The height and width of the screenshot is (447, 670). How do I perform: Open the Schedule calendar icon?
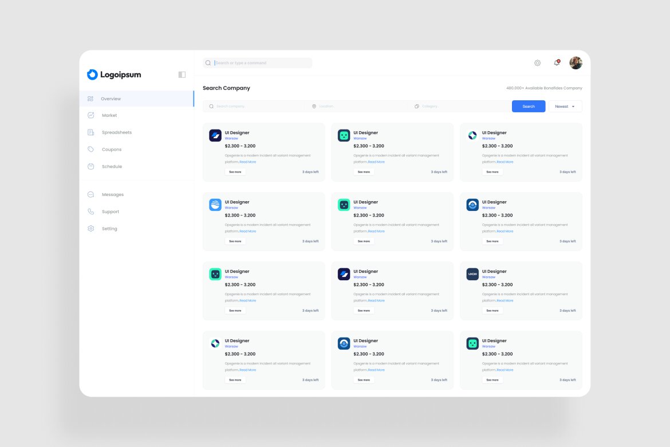click(90, 166)
